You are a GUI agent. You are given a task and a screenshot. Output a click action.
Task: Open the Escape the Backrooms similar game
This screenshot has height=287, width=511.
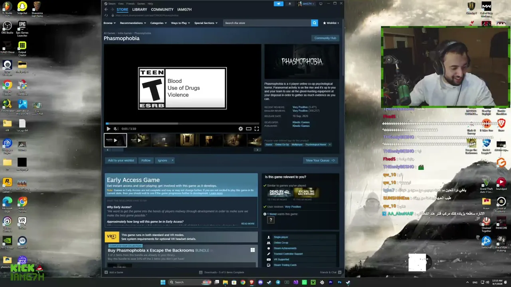306,193
